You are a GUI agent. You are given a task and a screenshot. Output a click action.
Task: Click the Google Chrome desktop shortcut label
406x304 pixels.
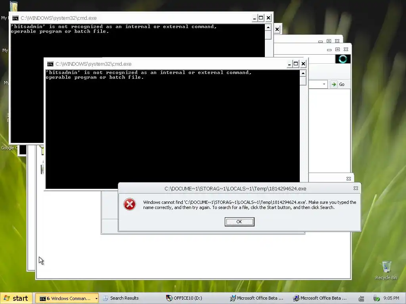tap(9, 148)
